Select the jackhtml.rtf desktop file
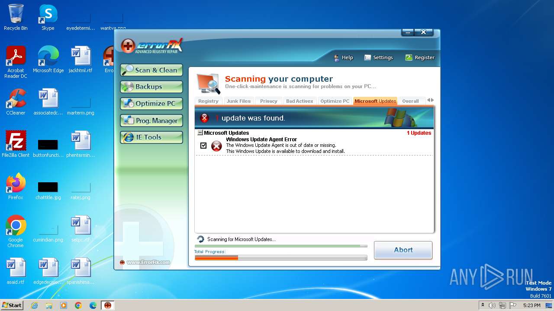Screen dimensions: 554x311 [81, 60]
